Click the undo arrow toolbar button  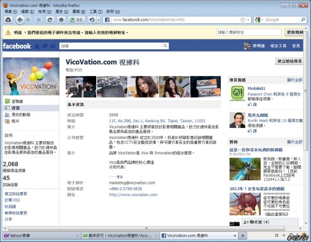click(x=92, y=20)
